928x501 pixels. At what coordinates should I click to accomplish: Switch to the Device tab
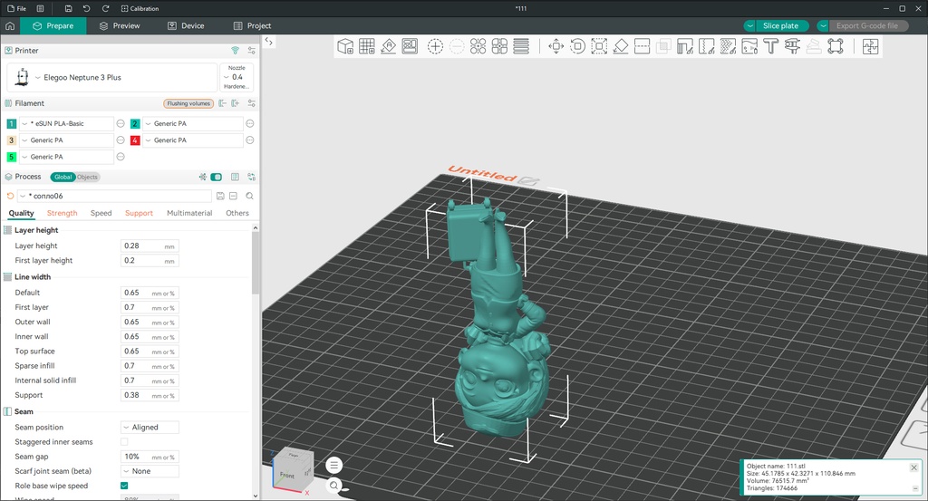(186, 25)
